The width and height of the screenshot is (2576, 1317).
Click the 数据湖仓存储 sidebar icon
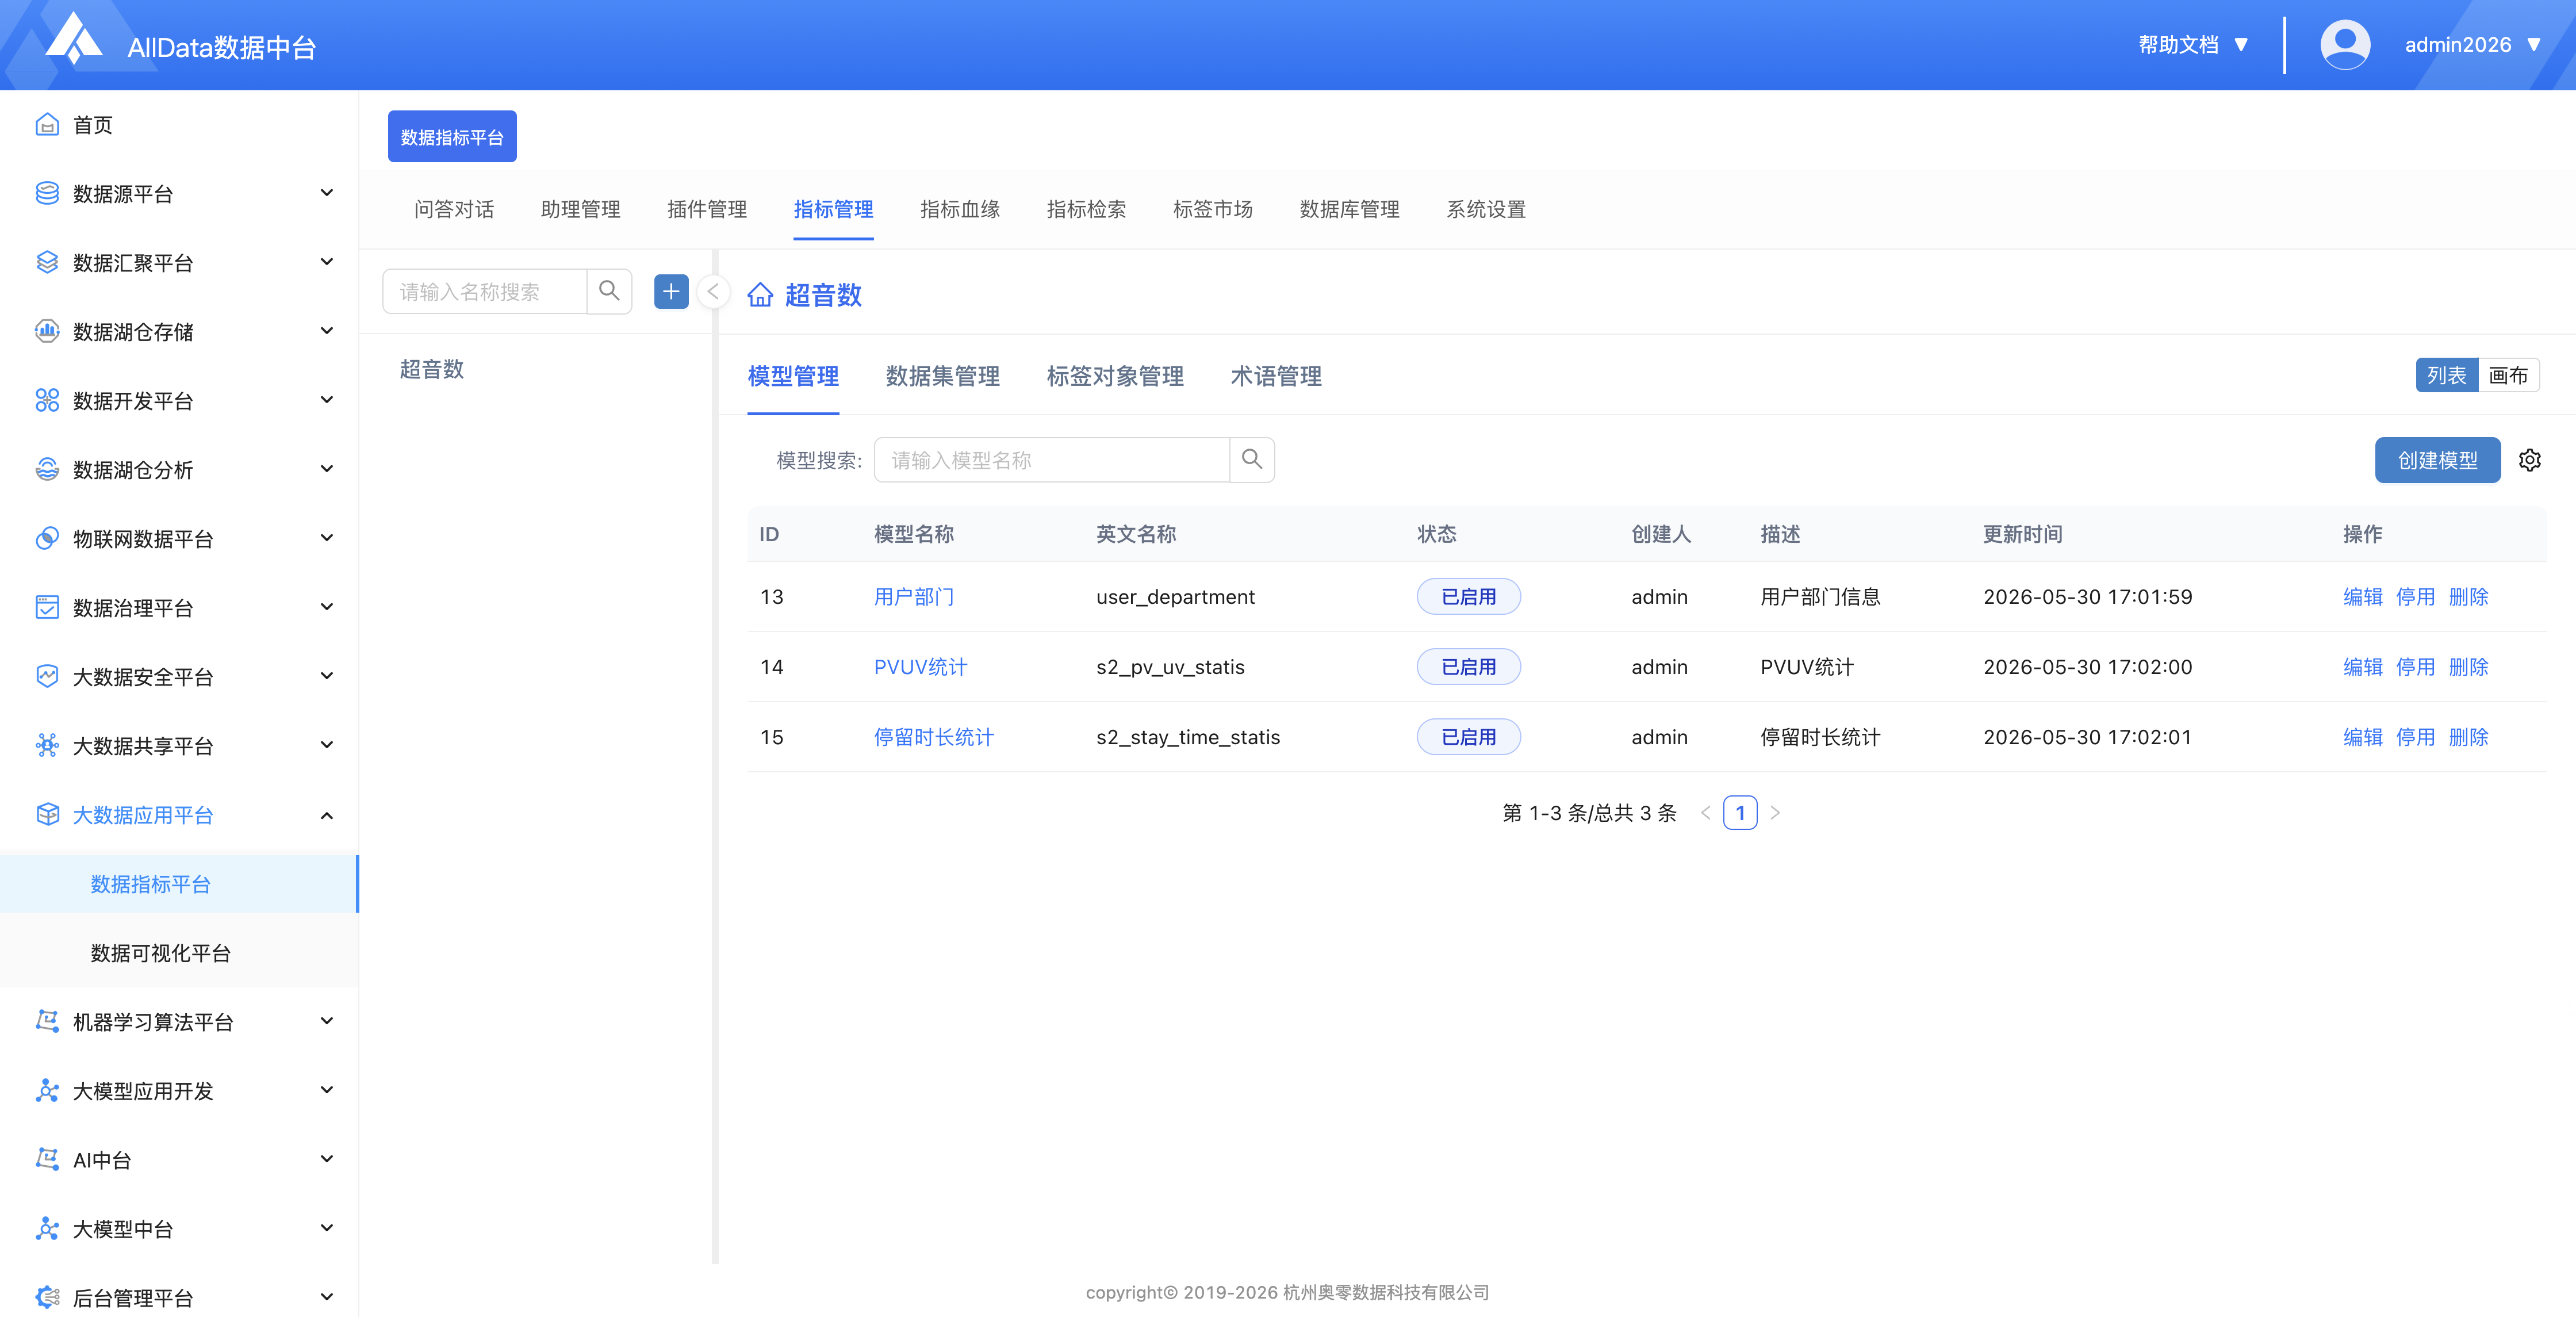(47, 331)
